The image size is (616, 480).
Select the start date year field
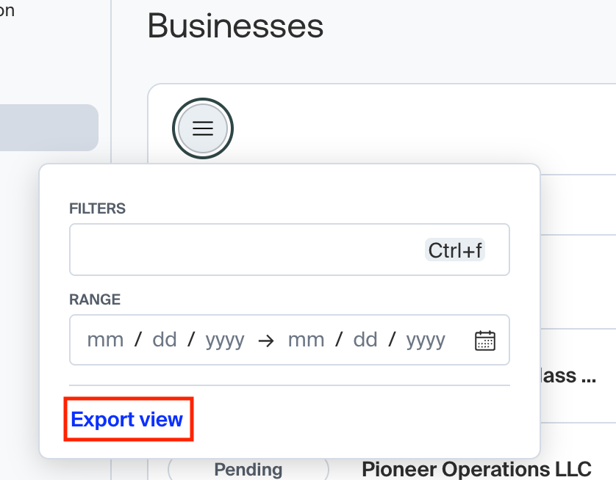(225, 341)
